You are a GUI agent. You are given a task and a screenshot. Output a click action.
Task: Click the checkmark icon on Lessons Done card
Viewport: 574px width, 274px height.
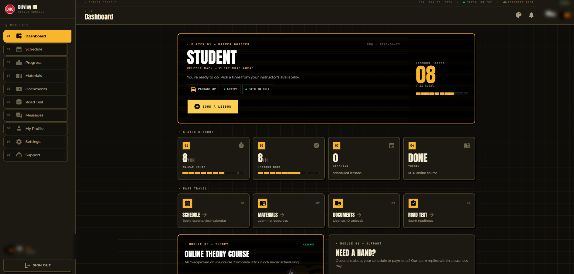(316, 145)
